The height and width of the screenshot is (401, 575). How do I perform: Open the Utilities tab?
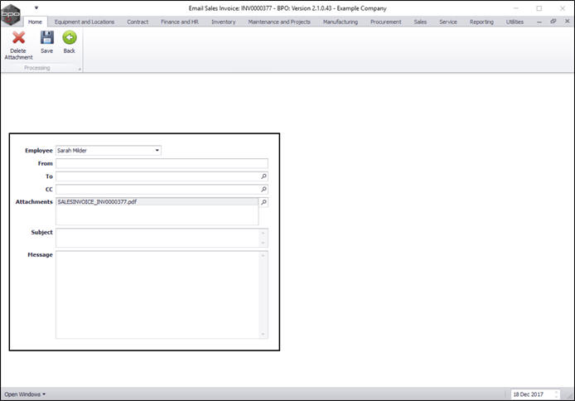point(515,22)
